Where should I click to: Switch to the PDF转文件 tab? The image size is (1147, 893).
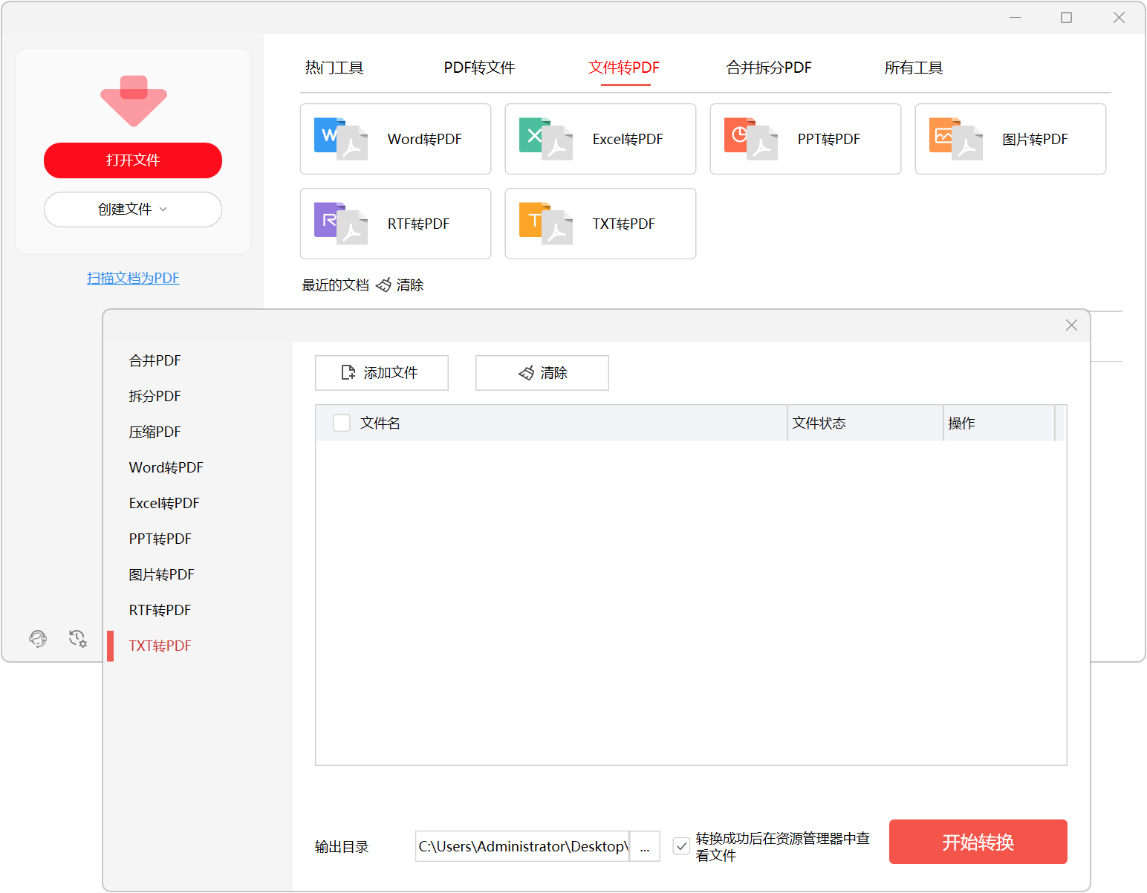(x=479, y=68)
